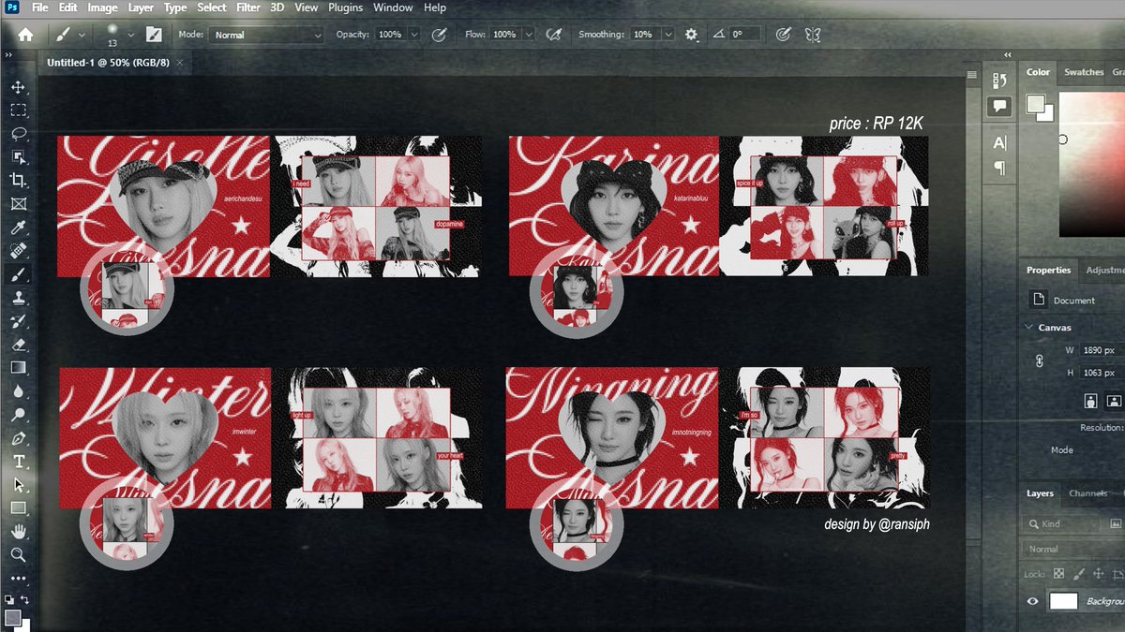Screen dimensions: 1125x632
Task: Select the Zoom tool
Action: tap(18, 555)
